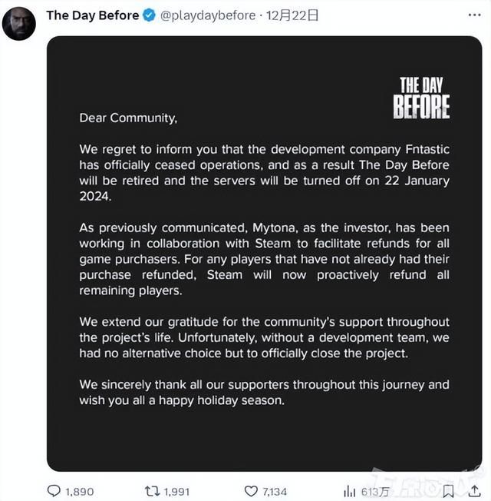
Task: Click the 613万 views count
Action: 374,490
